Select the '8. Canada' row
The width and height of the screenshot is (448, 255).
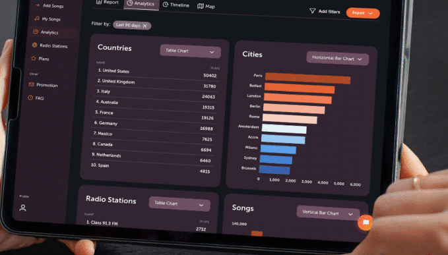point(152,147)
